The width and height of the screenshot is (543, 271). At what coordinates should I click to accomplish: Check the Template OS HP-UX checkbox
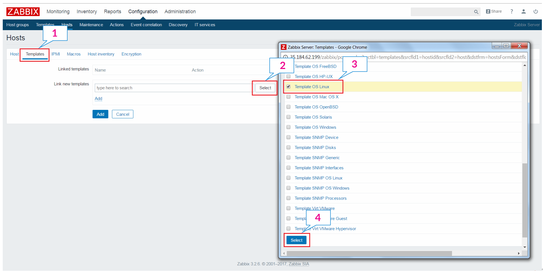(289, 76)
